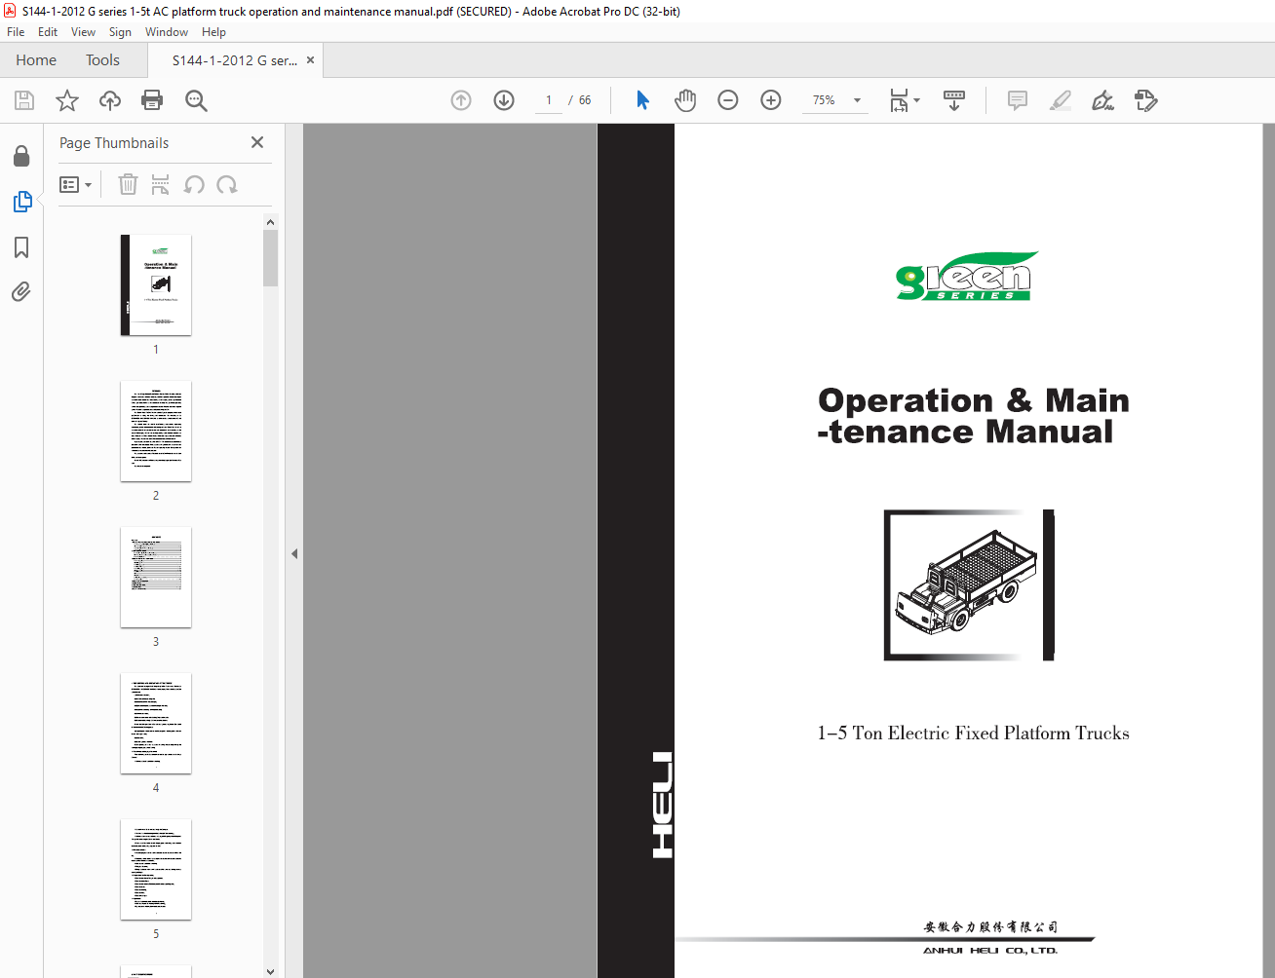Select page 1 thumbnail
The width and height of the screenshot is (1275, 978).
coord(156,285)
